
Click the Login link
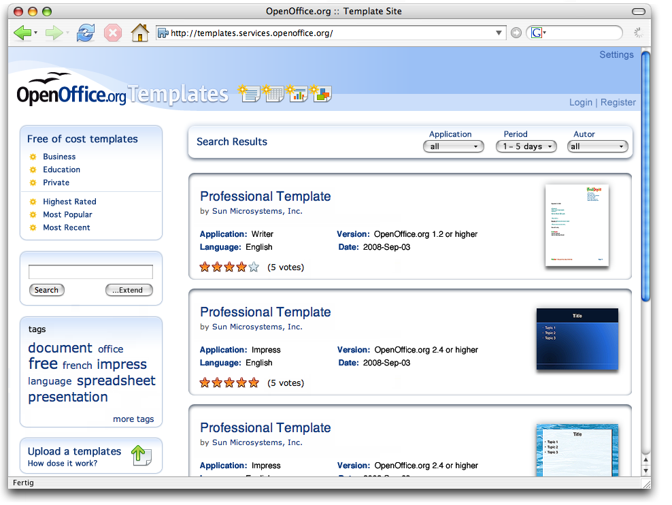pos(580,102)
